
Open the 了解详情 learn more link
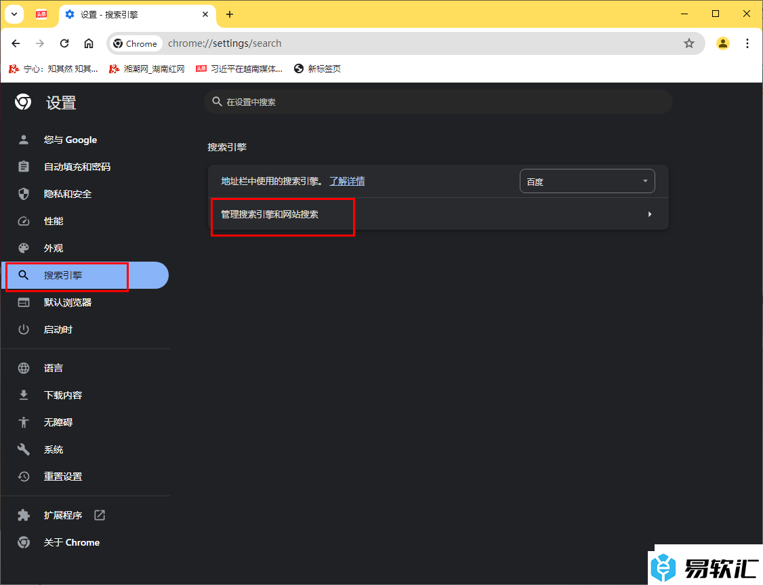[347, 181]
